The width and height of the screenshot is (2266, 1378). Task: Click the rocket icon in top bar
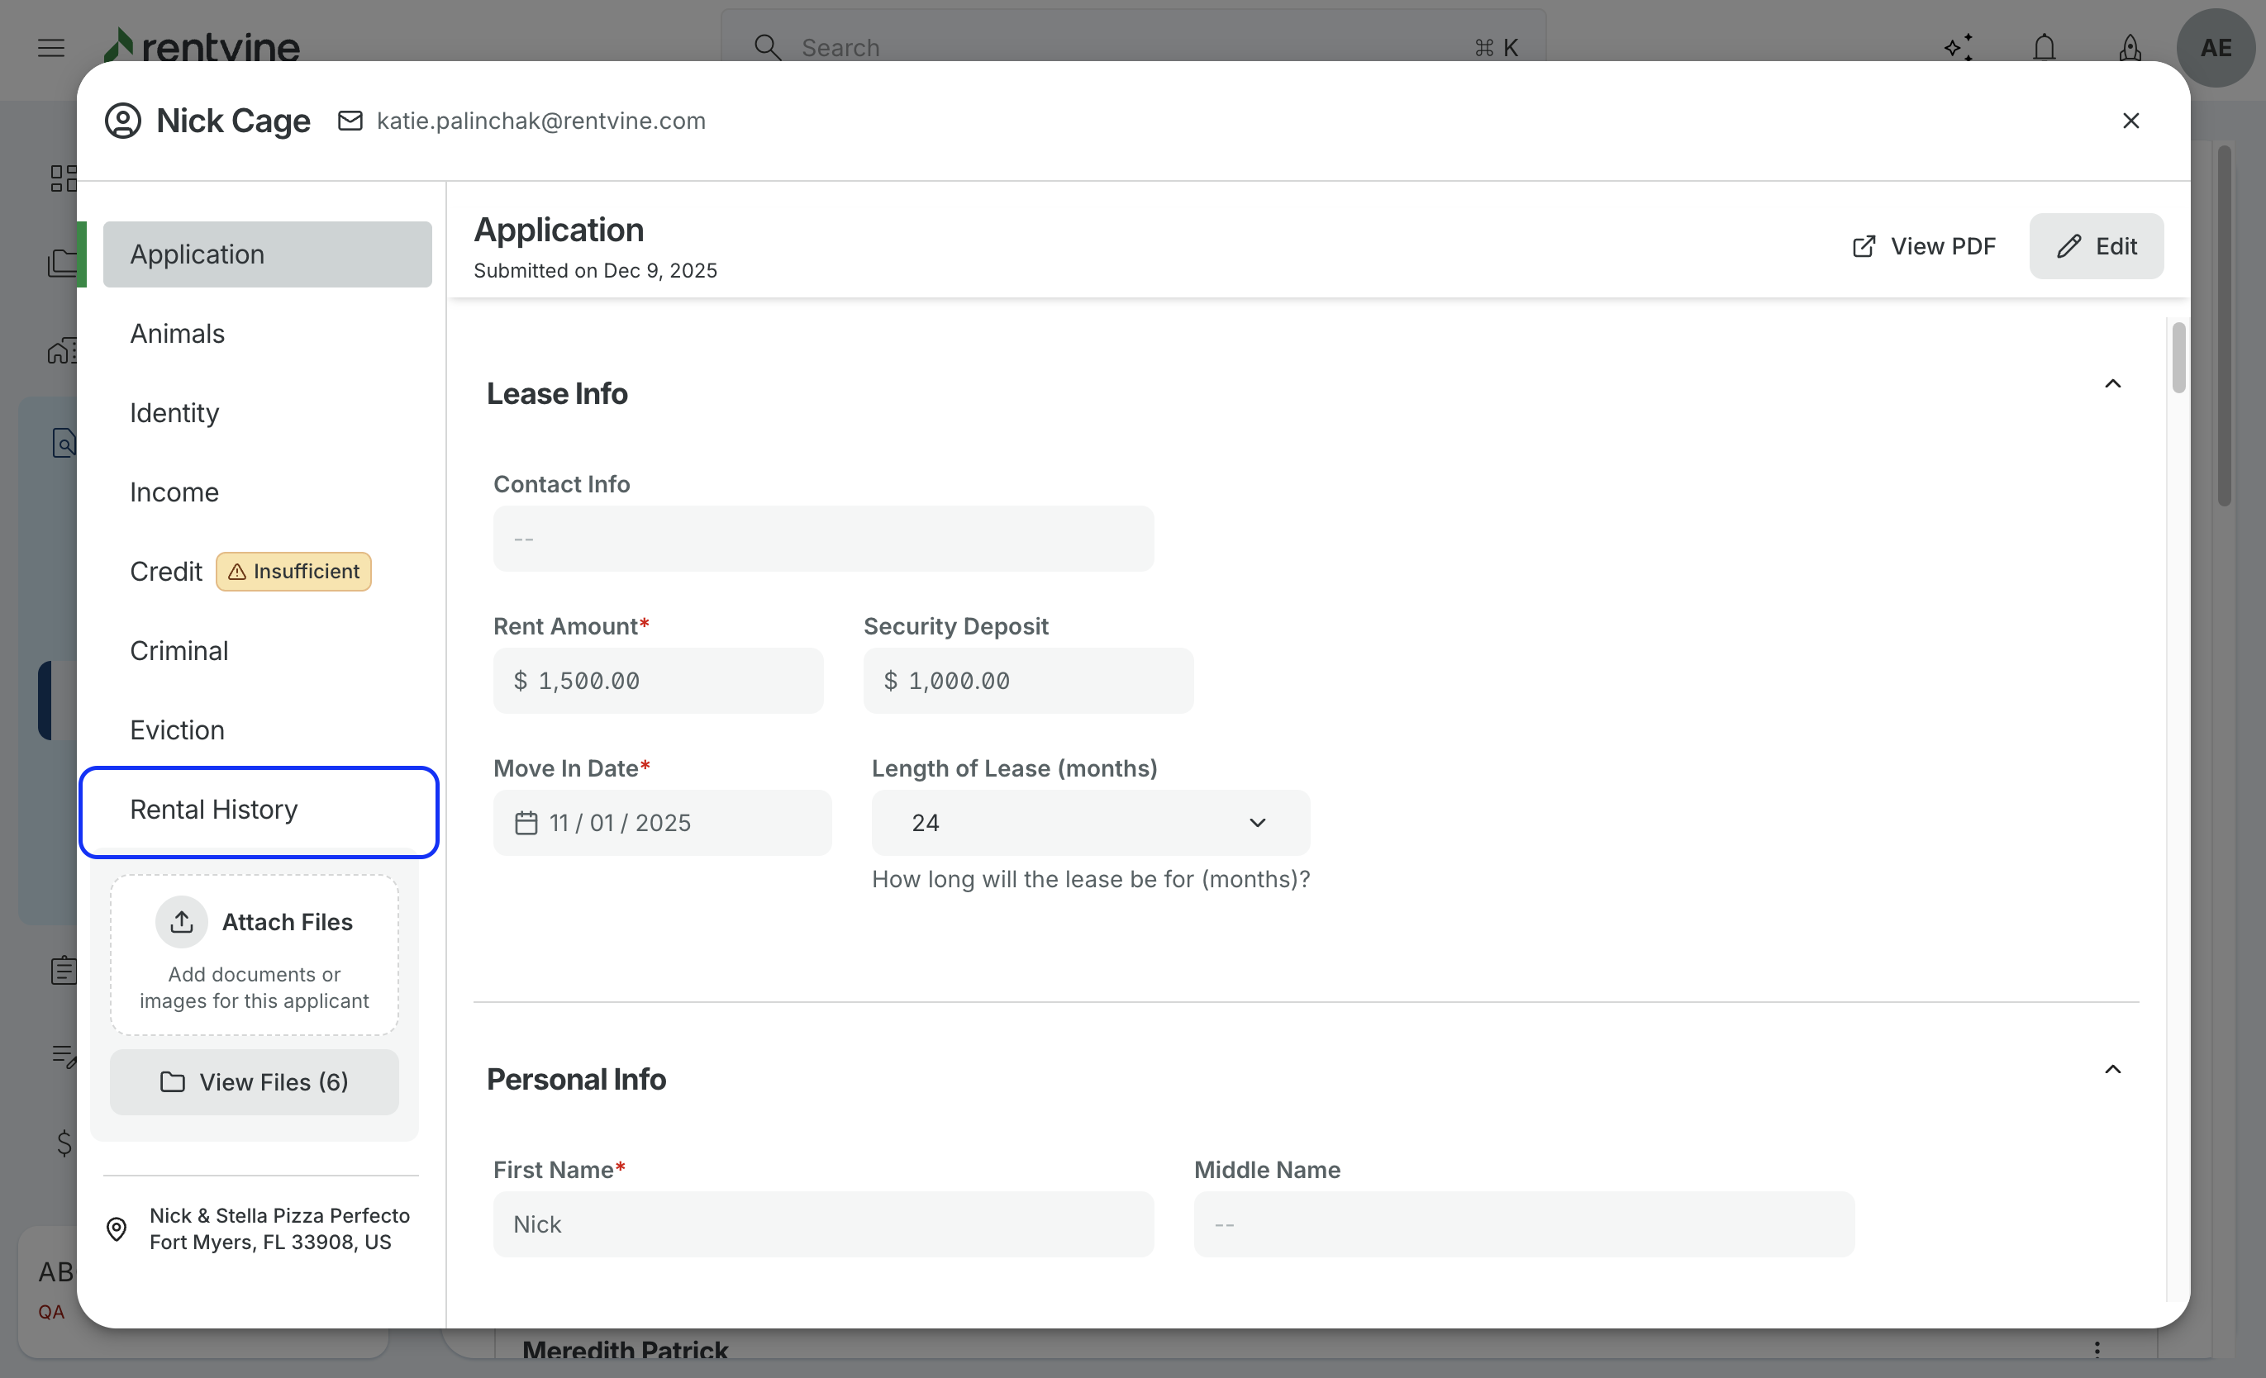coord(2130,47)
